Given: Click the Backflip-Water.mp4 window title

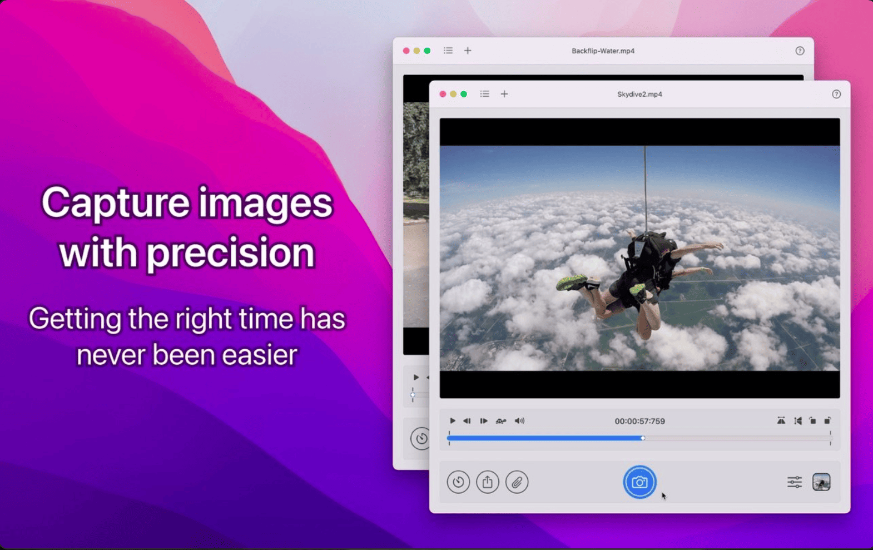Looking at the screenshot, I should (603, 51).
